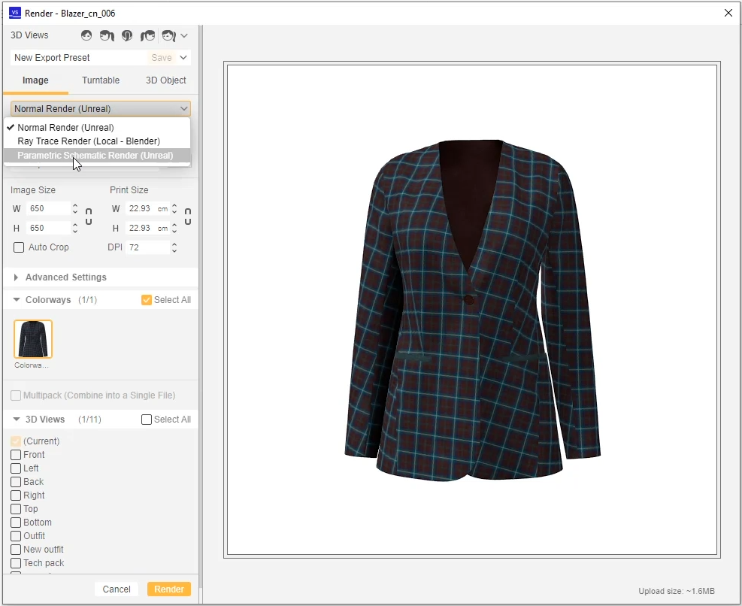742x606 pixels.
Task: Collapse the 3D Views export list
Action: click(x=17, y=419)
